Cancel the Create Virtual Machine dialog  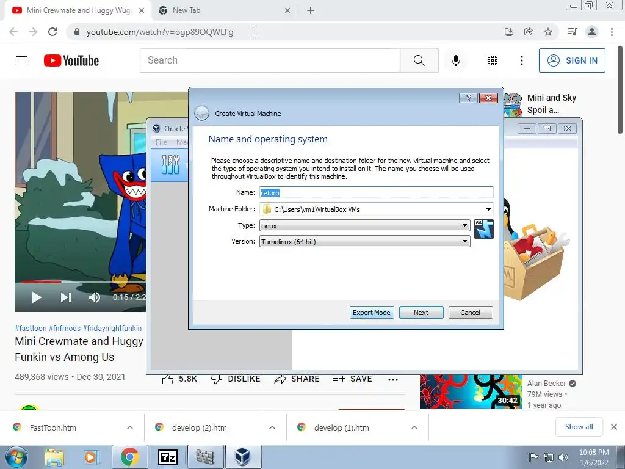tap(471, 313)
